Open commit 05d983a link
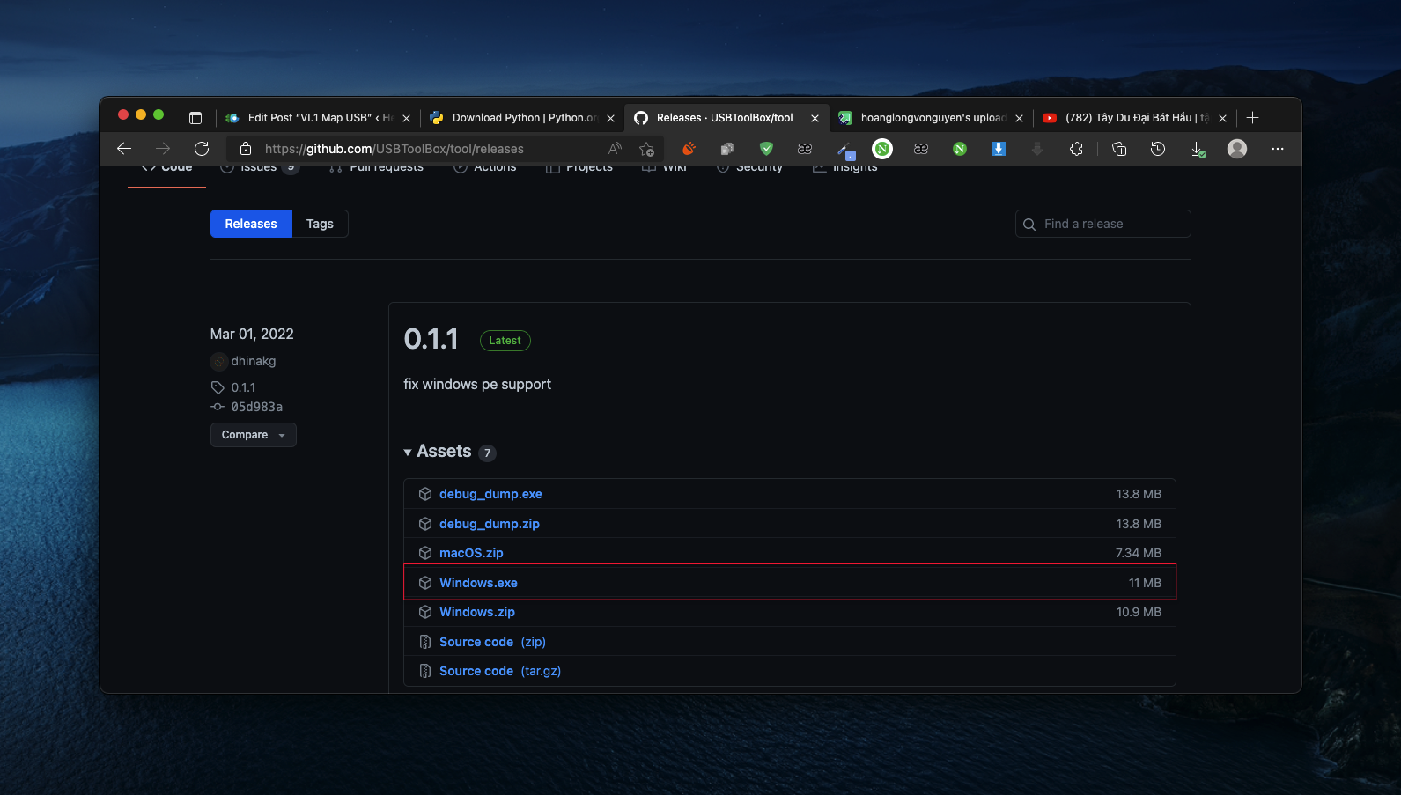This screenshot has height=795, width=1401. (x=256, y=407)
